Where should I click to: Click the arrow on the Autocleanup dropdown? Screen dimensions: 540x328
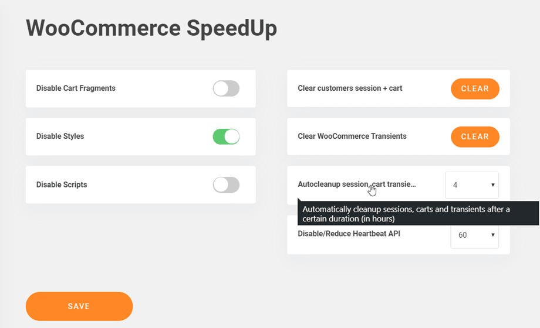point(492,185)
